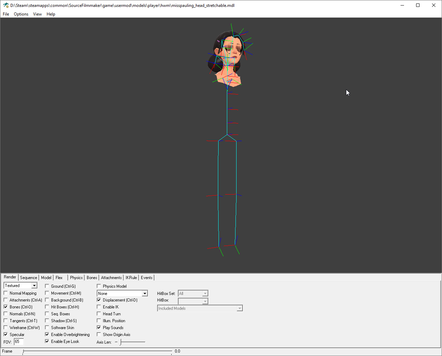Show Hit Boxes (Ctrl-H) checkbox
This screenshot has width=442, height=356.
point(47,307)
